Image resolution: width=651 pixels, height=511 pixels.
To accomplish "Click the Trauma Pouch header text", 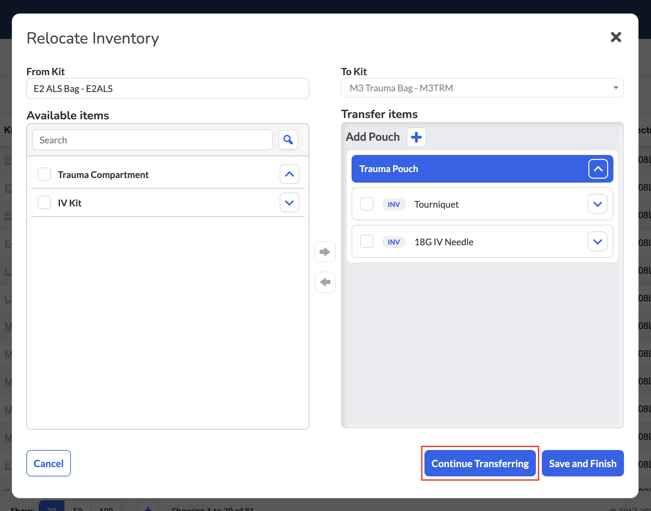I will pyautogui.click(x=388, y=169).
